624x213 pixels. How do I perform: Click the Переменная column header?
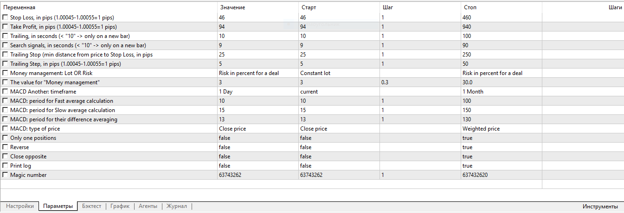click(19, 7)
